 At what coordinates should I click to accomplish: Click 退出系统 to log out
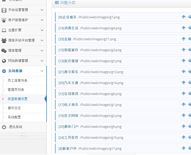[x=16, y=127]
